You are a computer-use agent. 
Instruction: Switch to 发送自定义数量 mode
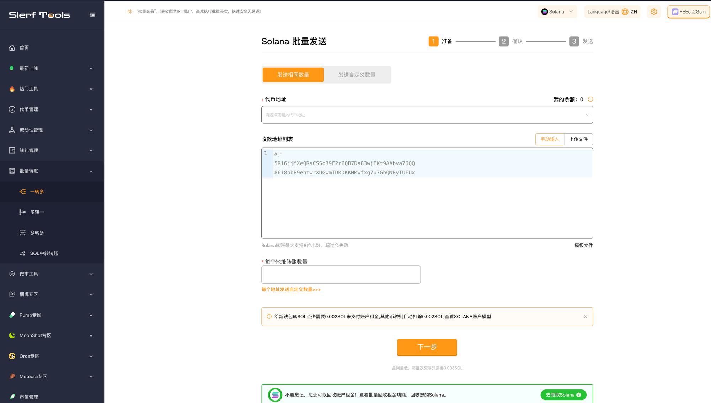pos(357,75)
